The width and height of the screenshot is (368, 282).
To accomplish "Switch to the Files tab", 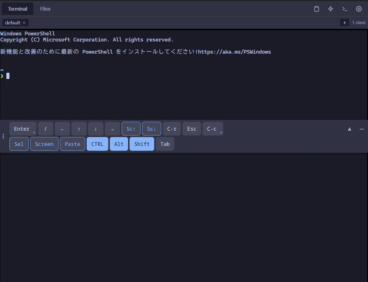I will [45, 9].
